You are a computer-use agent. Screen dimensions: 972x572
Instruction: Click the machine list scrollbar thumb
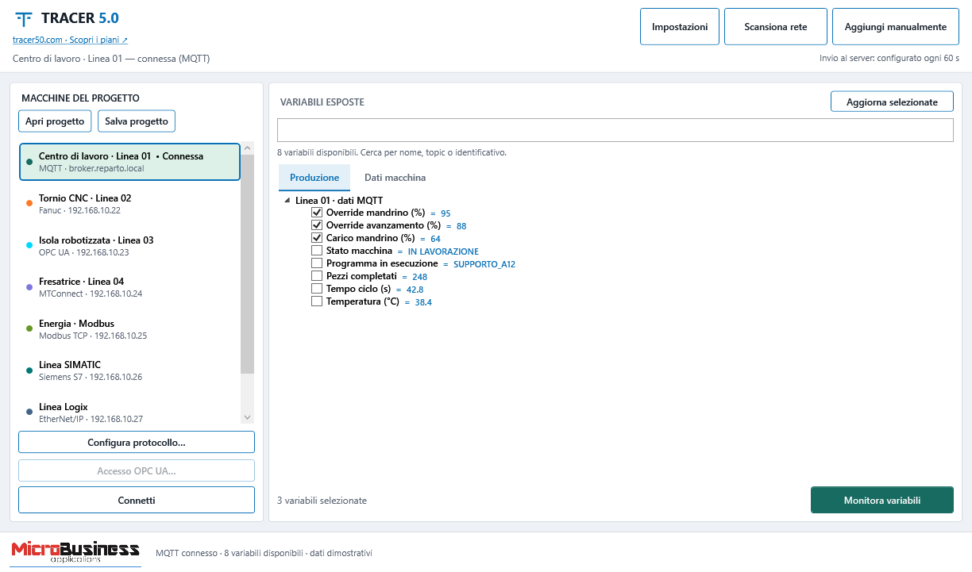[247, 264]
